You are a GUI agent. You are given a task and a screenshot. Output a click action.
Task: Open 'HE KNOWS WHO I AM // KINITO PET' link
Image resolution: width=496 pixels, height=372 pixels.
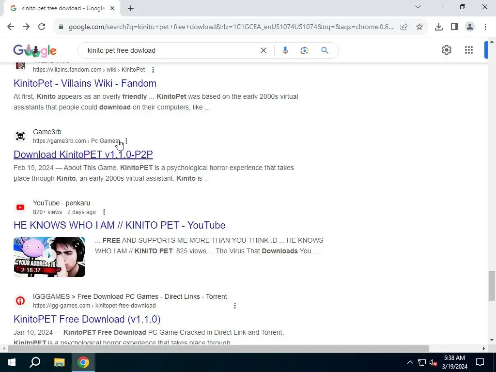(120, 225)
